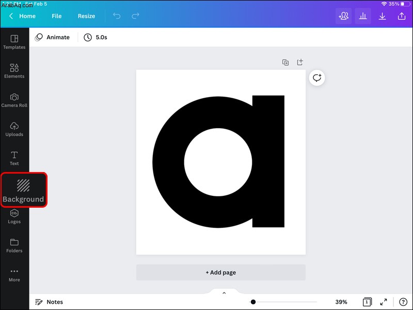Click the 39% zoom level
Screen dimensions: 413x310
point(341,302)
